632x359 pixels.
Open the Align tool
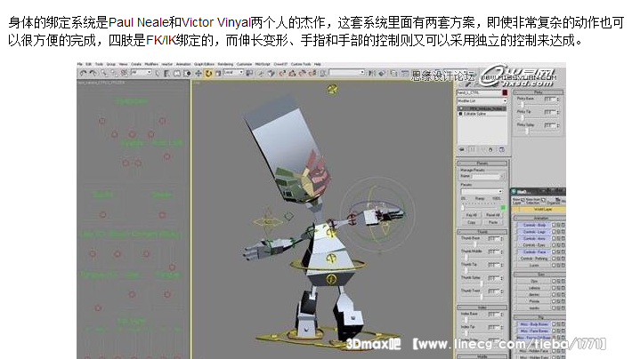(x=382, y=74)
